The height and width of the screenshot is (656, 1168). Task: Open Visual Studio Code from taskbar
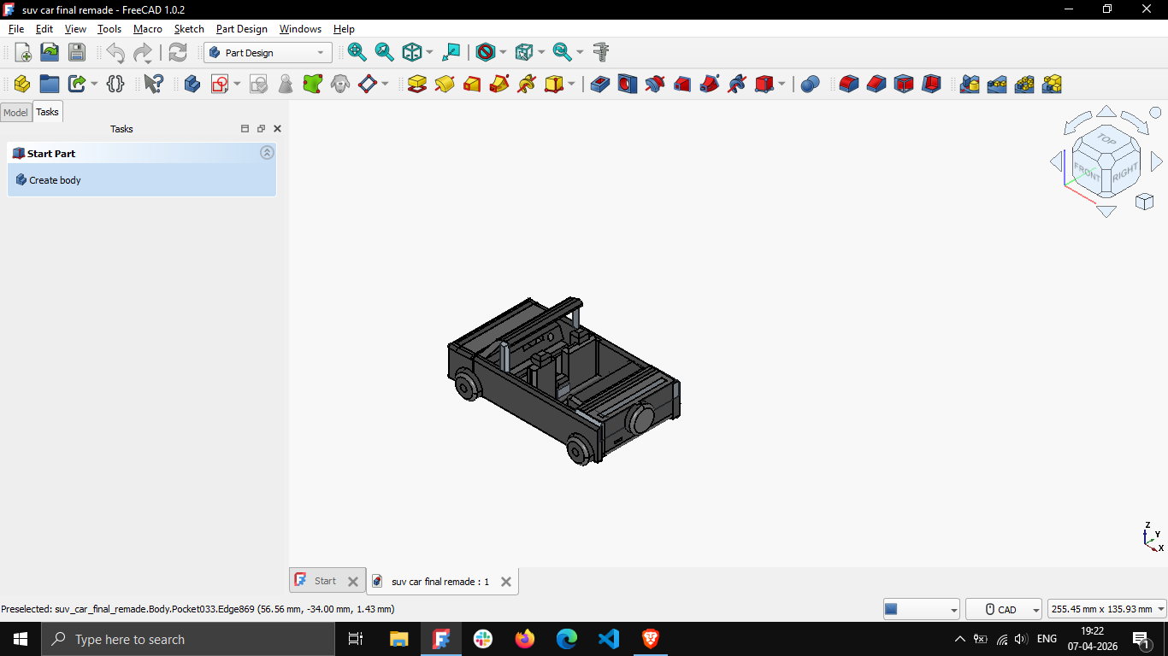(609, 639)
